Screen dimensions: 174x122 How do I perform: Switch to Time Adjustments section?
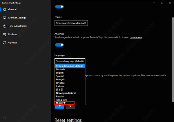click(26, 26)
